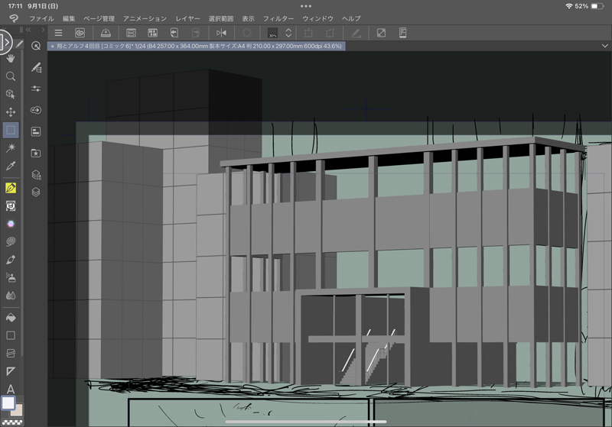This screenshot has width=612, height=427.
Task: Select the Move layer tool
Action: (11, 112)
